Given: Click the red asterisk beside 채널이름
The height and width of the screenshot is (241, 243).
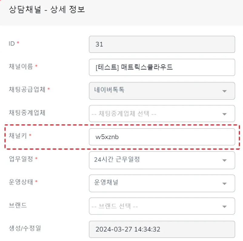Looking at the screenshot, I should click(36, 66).
